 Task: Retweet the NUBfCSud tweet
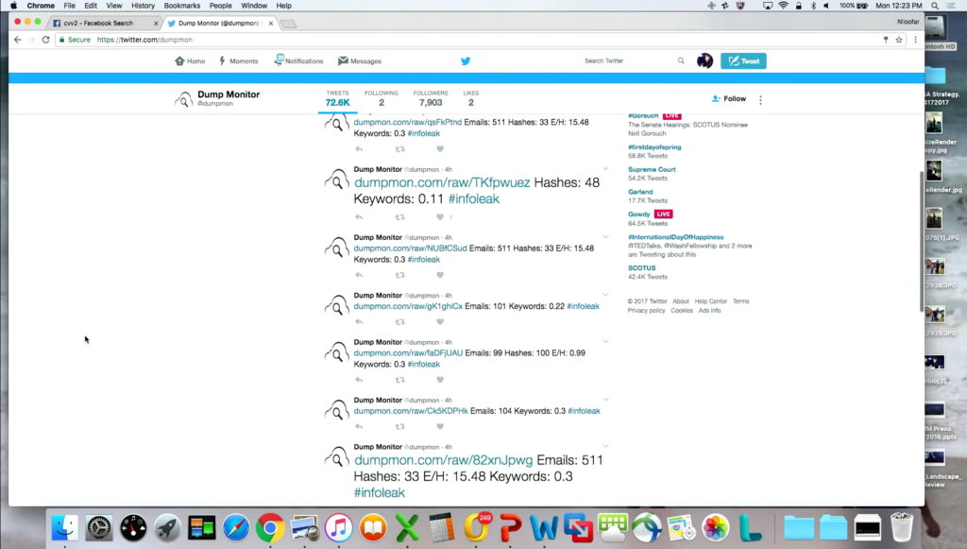pos(400,275)
